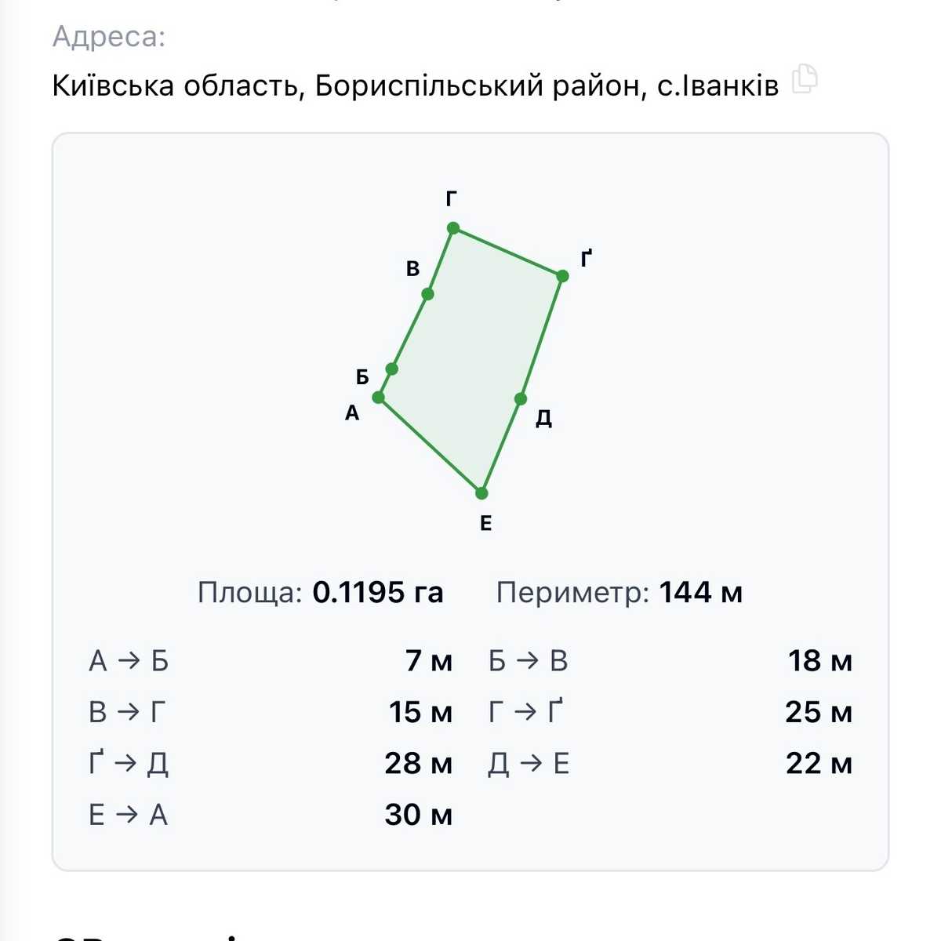Viewport: 941px width, 941px height.
Task: Select vertex point Ґ on the plot
Action: 562,276
